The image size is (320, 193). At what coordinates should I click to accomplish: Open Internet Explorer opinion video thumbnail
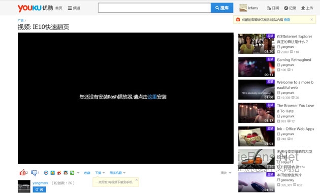coord(257,44)
